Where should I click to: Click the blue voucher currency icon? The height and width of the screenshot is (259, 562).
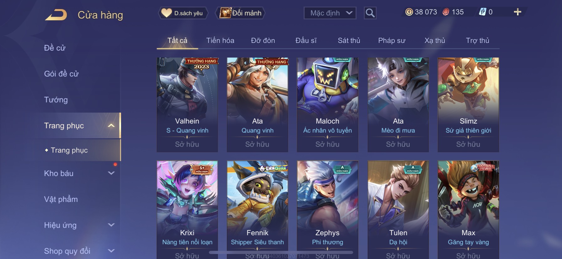[482, 12]
